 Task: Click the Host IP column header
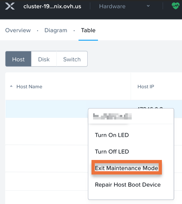146,87
